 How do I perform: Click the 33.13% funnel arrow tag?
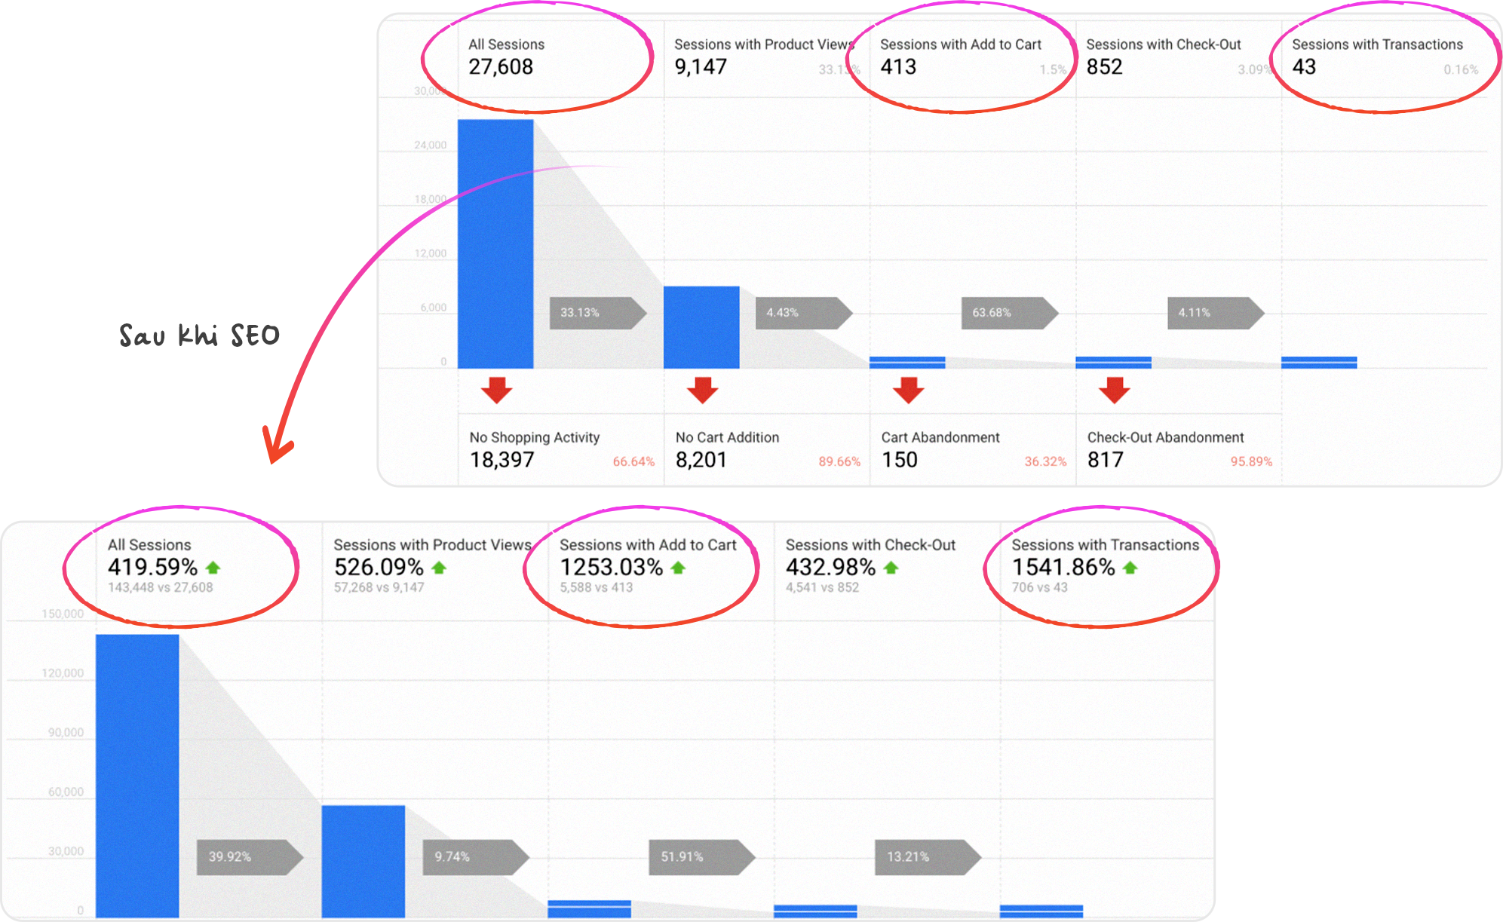pos(597,313)
